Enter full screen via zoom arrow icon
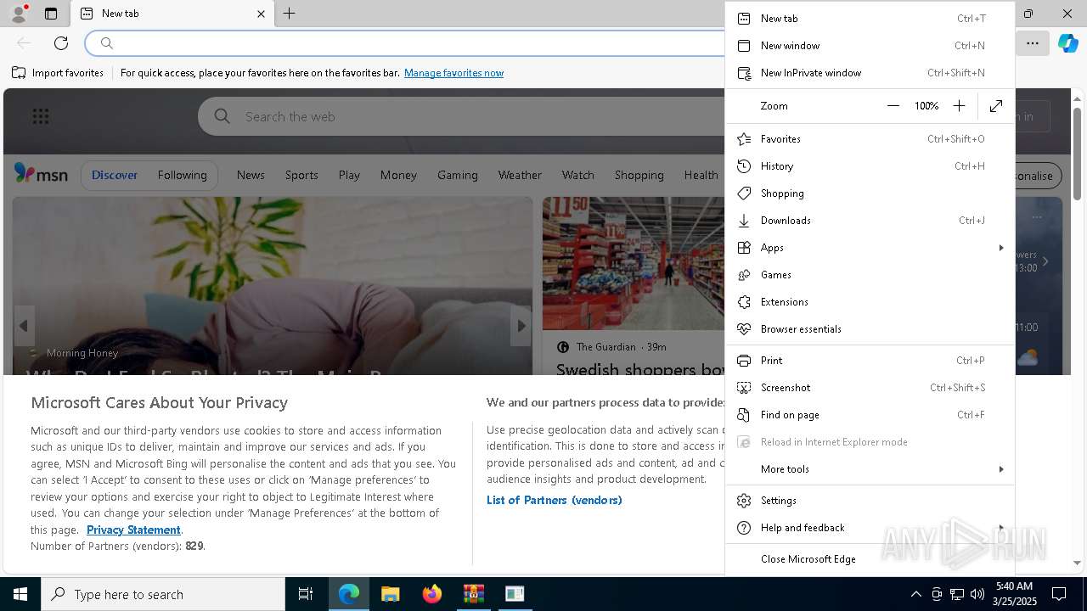Screen dimensions: 1087x611 (996, 106)
